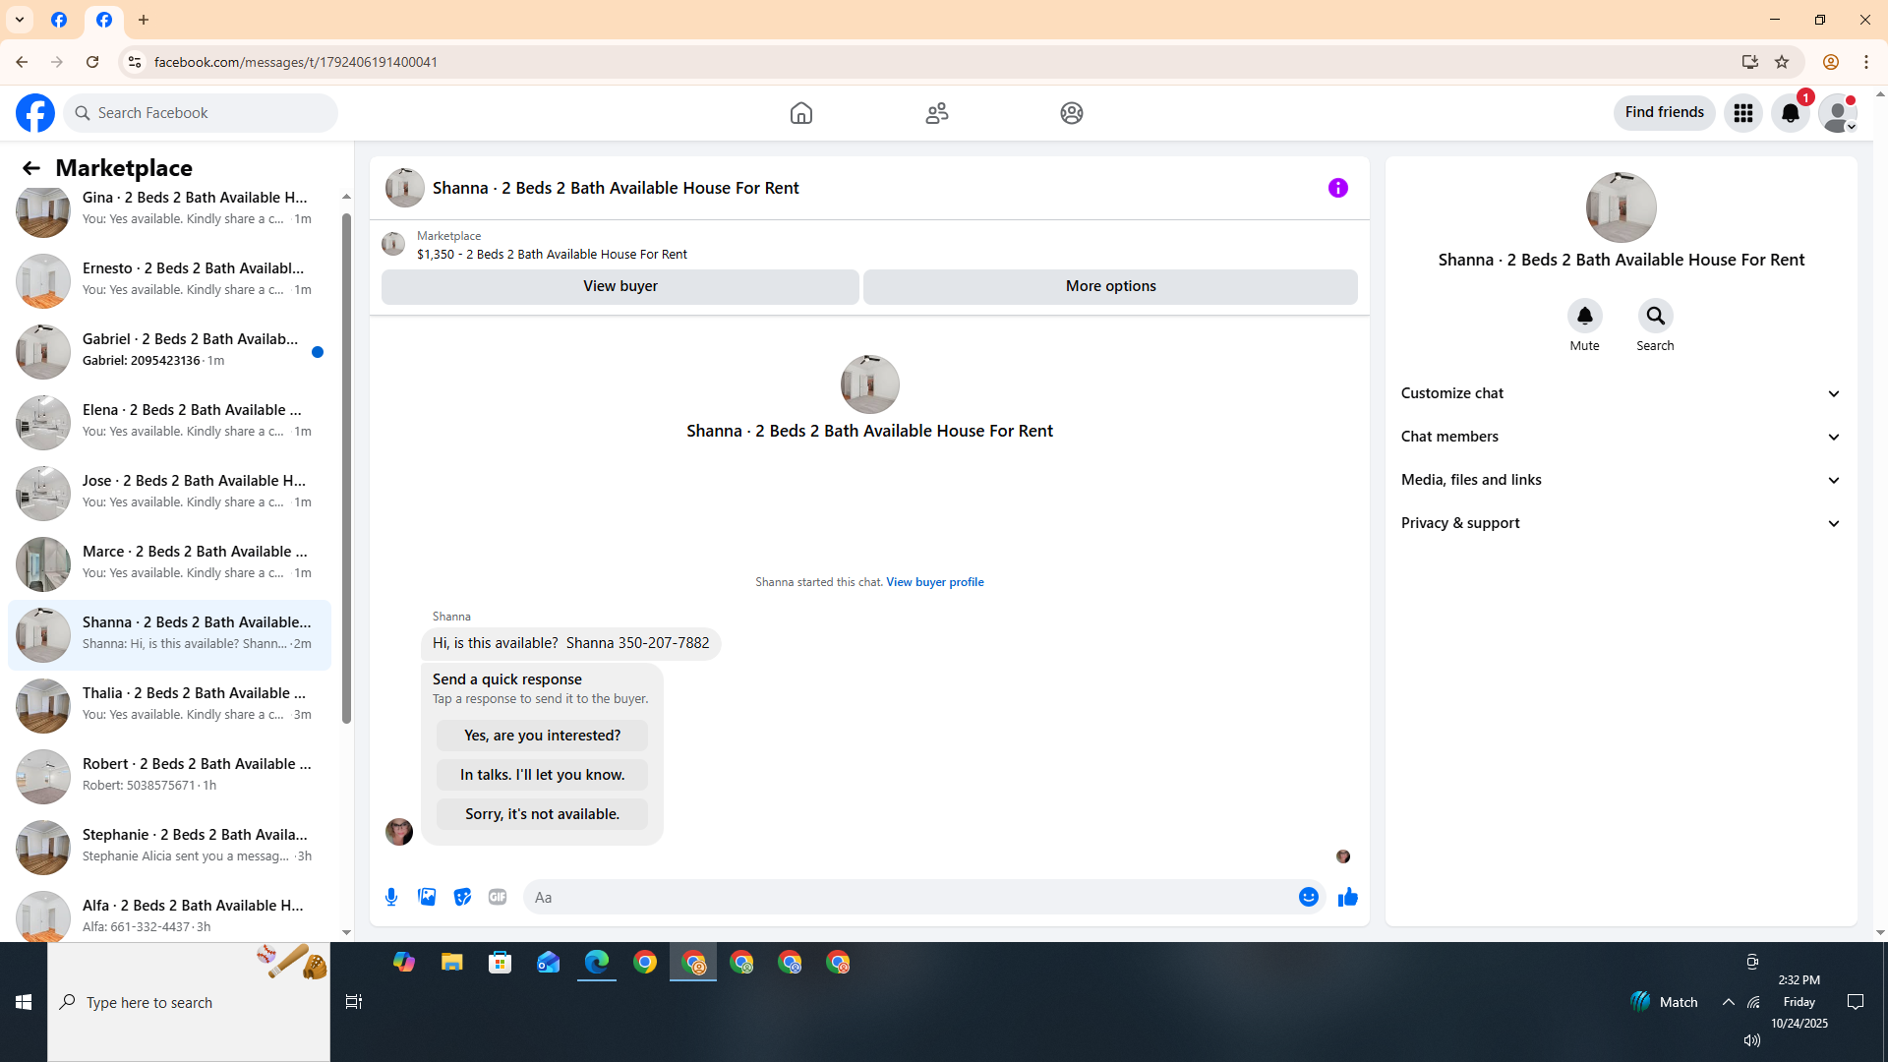Open the notifications bell
Viewport: 1888px width, 1062px height.
(1791, 113)
